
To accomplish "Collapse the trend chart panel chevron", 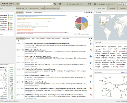I will (x=91, y=13).
